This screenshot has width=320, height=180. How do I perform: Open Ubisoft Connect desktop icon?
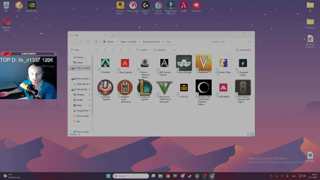(158, 8)
